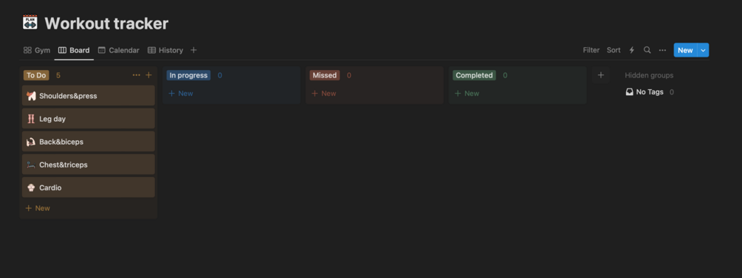Add New item under Missed
The width and height of the screenshot is (742, 278).
[324, 93]
